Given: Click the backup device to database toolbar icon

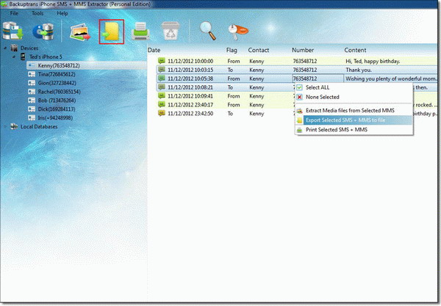Looking at the screenshot, I should click(12, 31).
